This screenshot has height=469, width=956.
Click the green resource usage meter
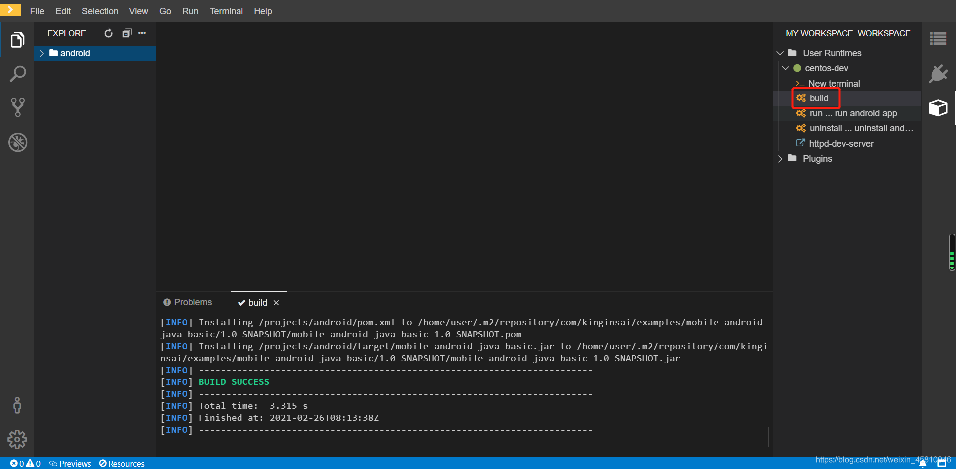point(952,252)
